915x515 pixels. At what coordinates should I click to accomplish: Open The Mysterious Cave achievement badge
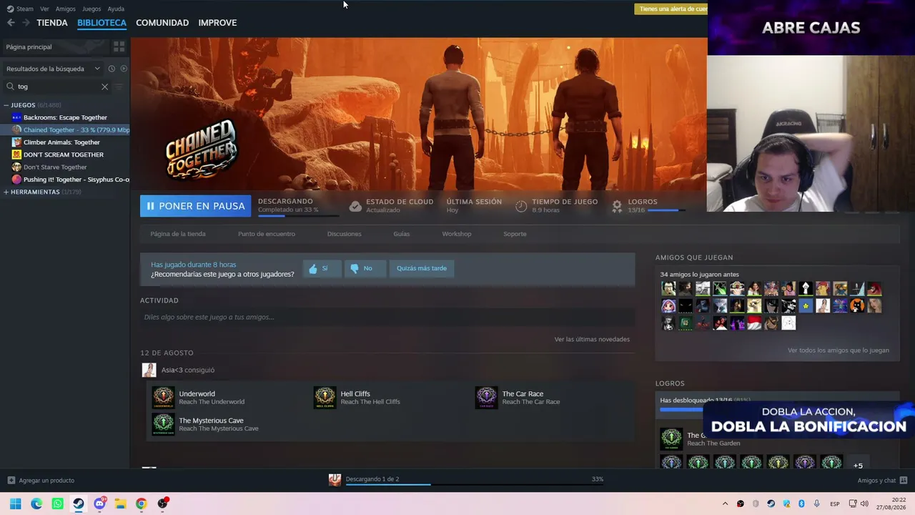coord(163,424)
